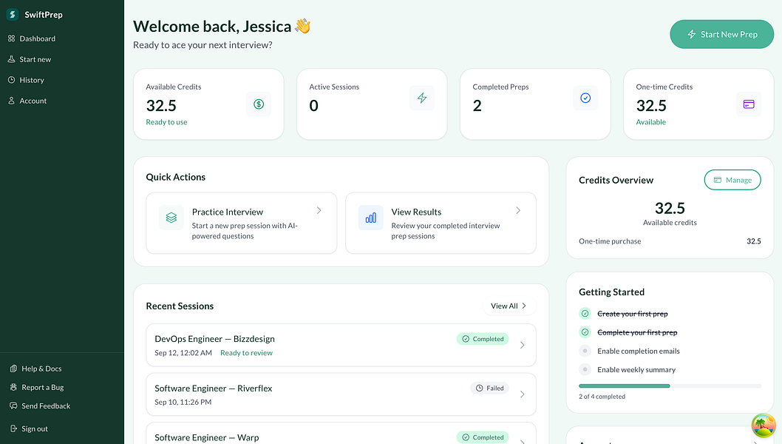The height and width of the screenshot is (444, 782).
Task: Click the '2 of 4 completed' text
Action: click(602, 396)
